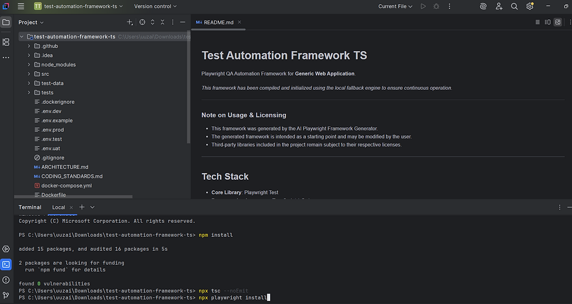
Task: Close the README.md tab
Action: 239,22
